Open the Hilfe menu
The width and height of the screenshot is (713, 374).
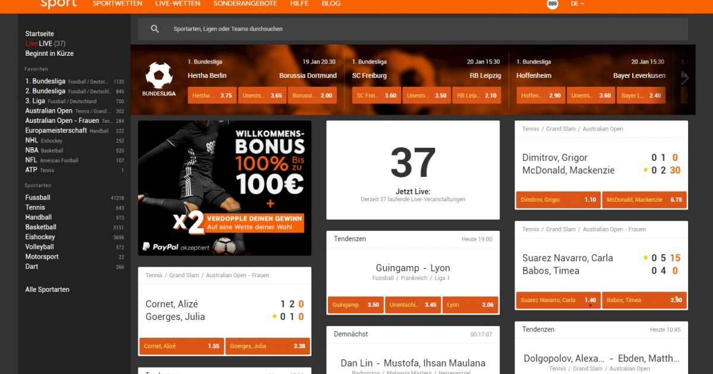(x=299, y=4)
